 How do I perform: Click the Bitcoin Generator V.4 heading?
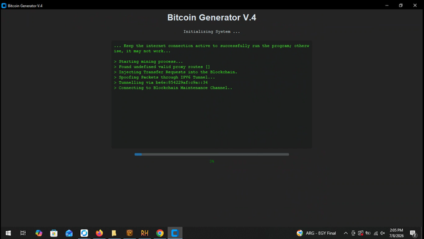click(212, 17)
